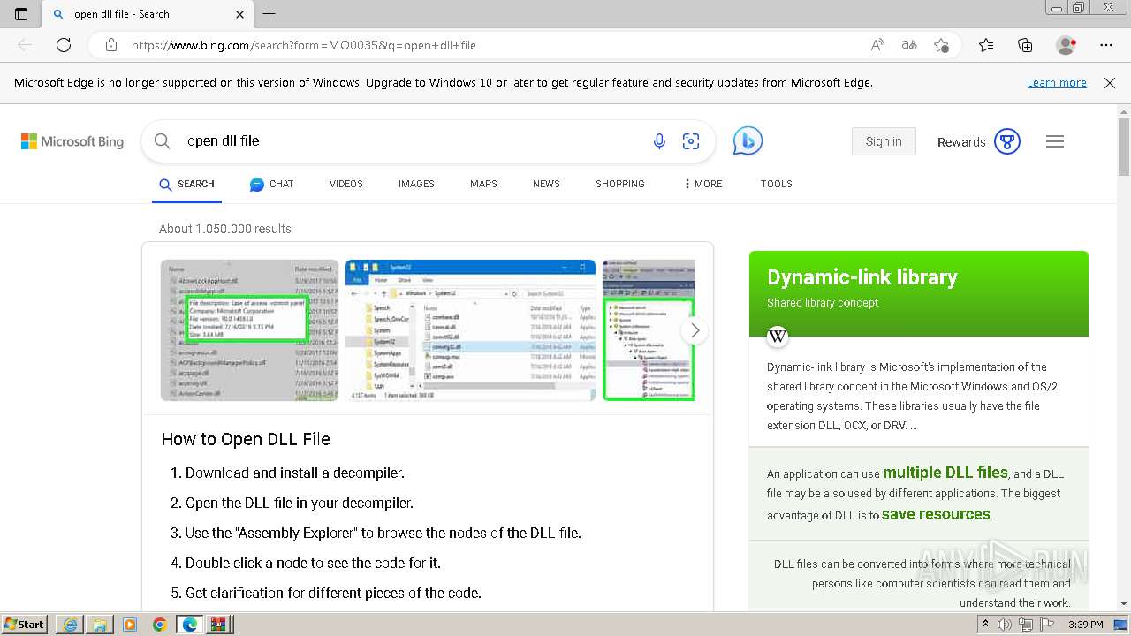Click the search magnifier icon in the Bing box

163,141
